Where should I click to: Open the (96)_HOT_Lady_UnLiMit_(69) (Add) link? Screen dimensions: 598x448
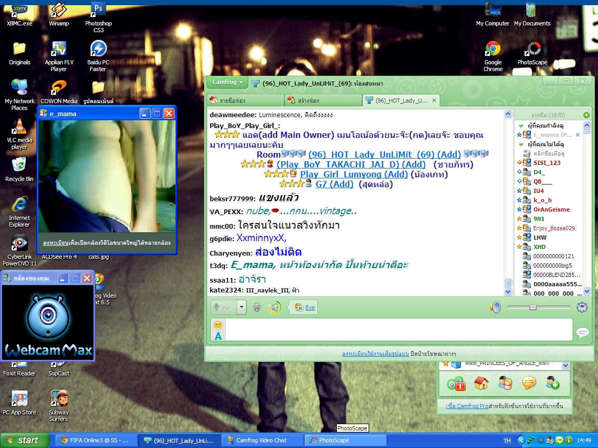click(x=385, y=155)
